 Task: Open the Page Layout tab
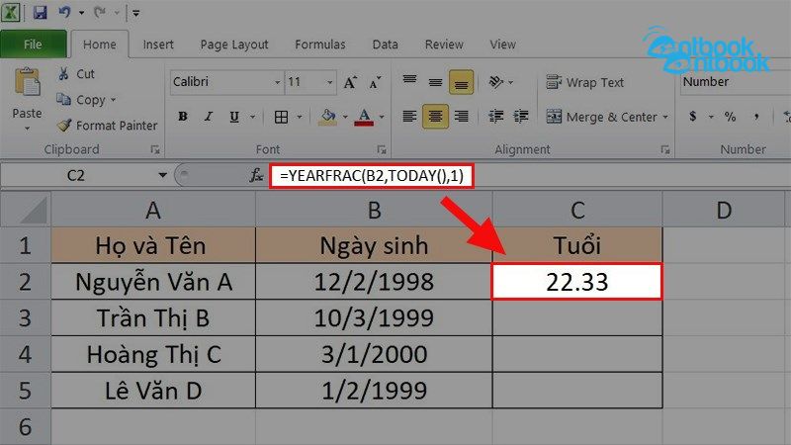234,44
